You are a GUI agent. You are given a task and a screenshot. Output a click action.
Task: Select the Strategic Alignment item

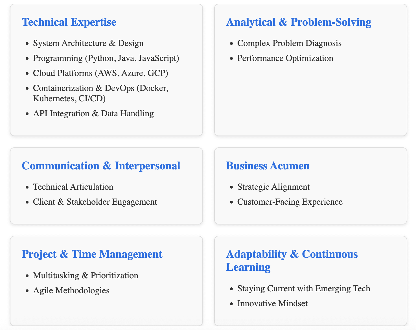(273, 187)
